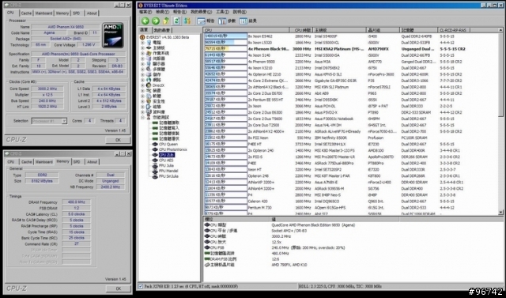506x298 pixels.
Task: Switch to 我的最愛 tab above the tree
Action: tap(161, 30)
